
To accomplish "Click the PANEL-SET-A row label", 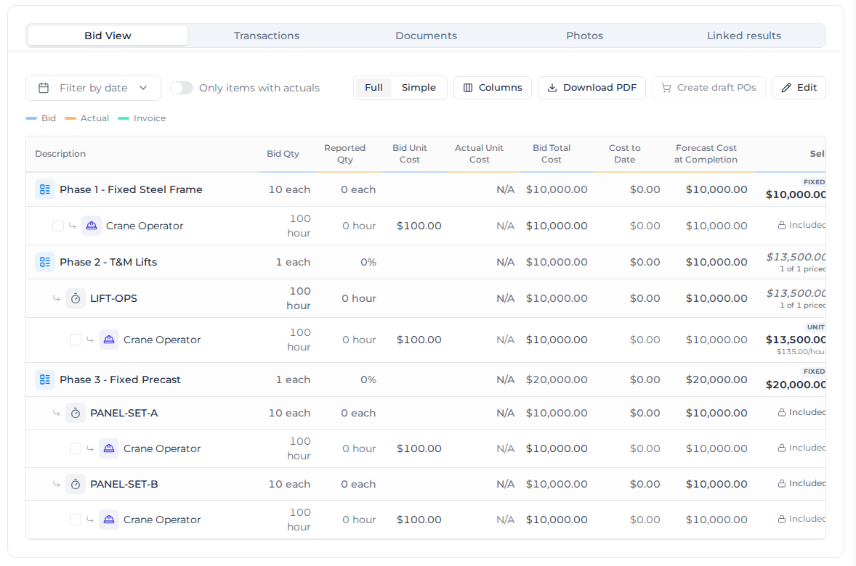I will [124, 414].
